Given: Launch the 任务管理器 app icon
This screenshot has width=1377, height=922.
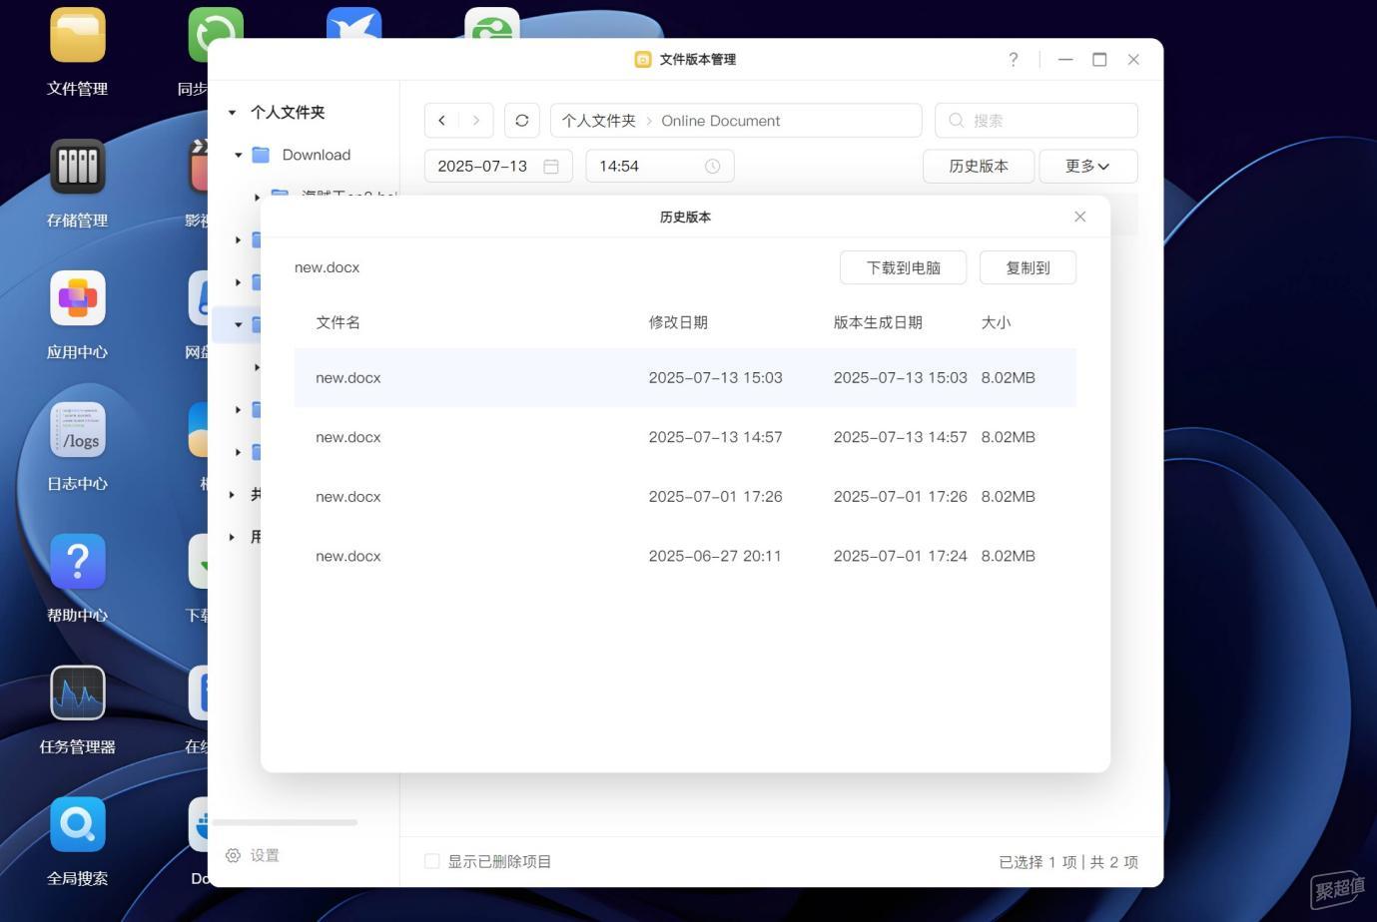Looking at the screenshot, I should pos(78,692).
